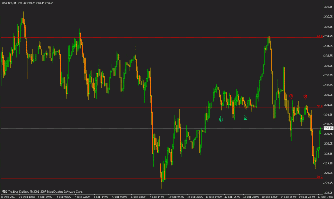This screenshot has width=334, height=199.
Task: Click the 10 Sep 06:00 time label
Action: (176, 197)
